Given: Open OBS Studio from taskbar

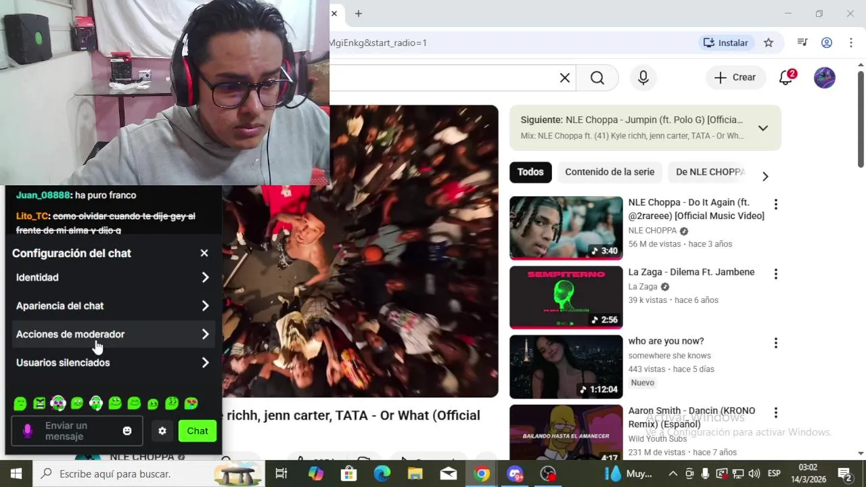Looking at the screenshot, I should (x=548, y=473).
